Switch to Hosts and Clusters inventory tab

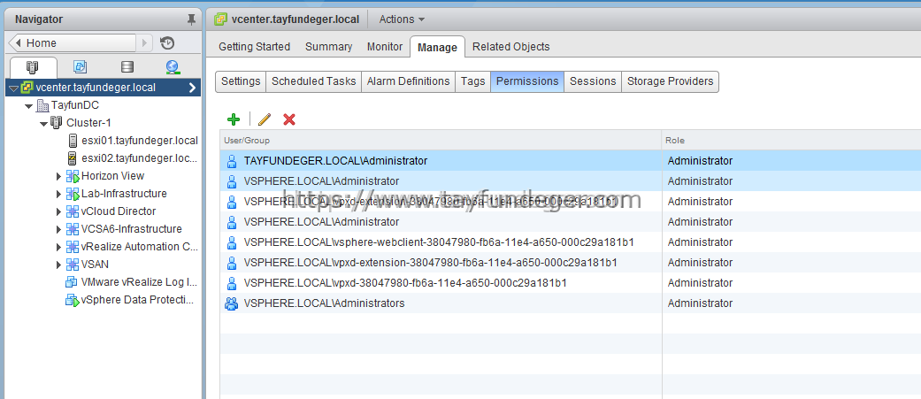(x=33, y=67)
